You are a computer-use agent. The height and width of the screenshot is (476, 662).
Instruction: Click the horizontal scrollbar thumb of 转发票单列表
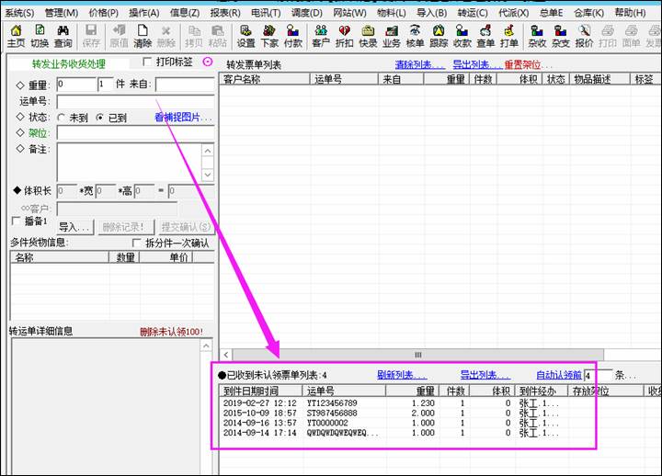pyautogui.click(x=418, y=355)
